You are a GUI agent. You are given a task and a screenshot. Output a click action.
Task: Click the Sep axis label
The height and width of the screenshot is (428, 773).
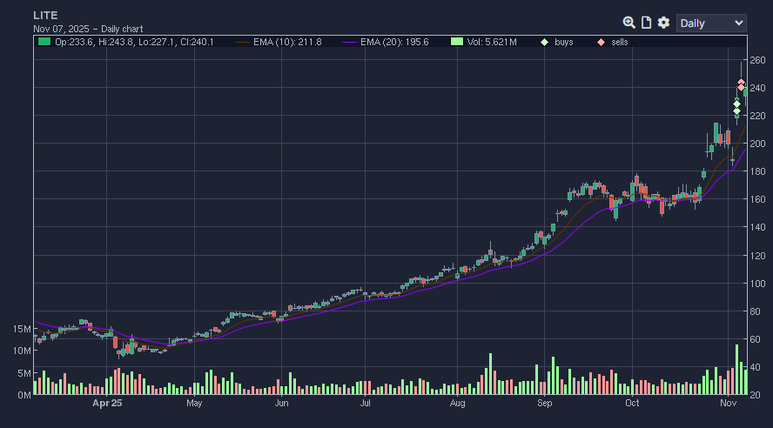pos(545,403)
